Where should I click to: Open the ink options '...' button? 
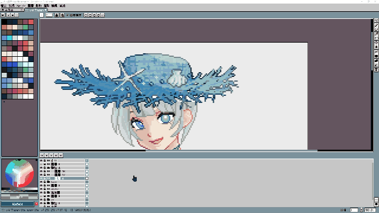(x=102, y=15)
